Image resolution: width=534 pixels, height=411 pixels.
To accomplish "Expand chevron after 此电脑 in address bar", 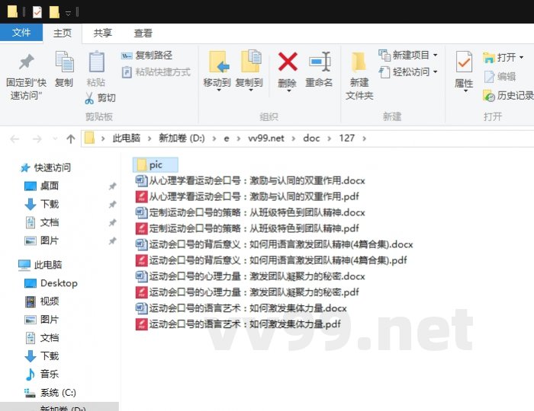I will 150,139.
